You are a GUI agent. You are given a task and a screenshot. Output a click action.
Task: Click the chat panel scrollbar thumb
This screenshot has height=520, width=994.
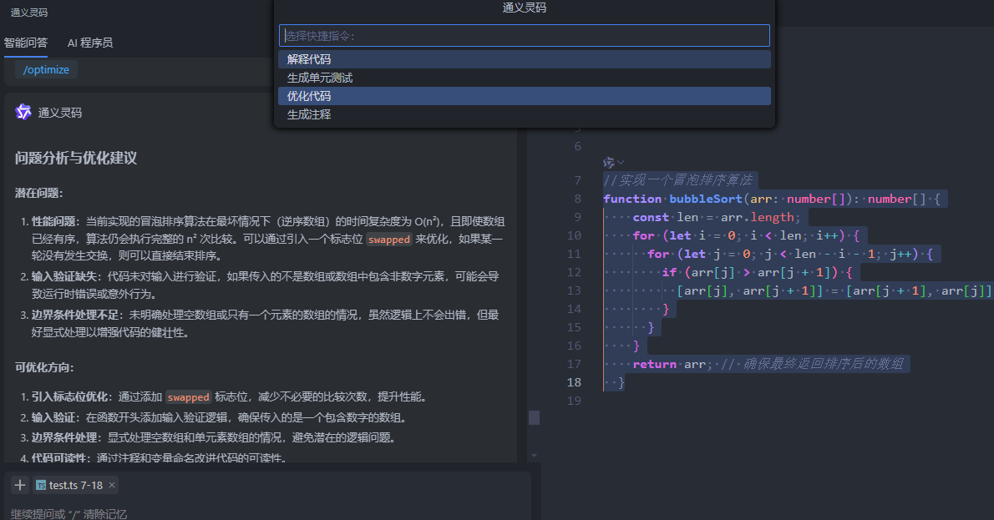tap(534, 417)
